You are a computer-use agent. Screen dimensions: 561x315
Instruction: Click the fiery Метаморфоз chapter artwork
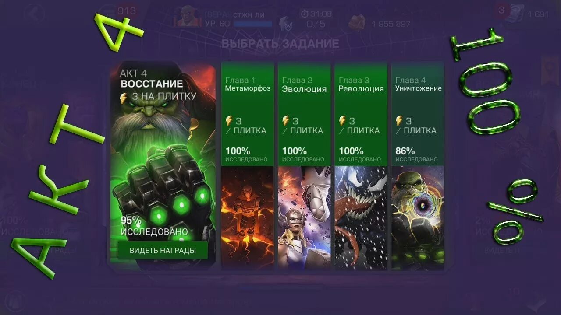[x=248, y=217]
